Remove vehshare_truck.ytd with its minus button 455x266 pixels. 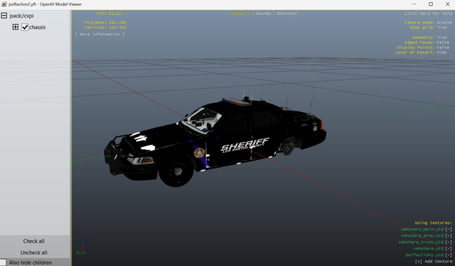tap(449, 242)
